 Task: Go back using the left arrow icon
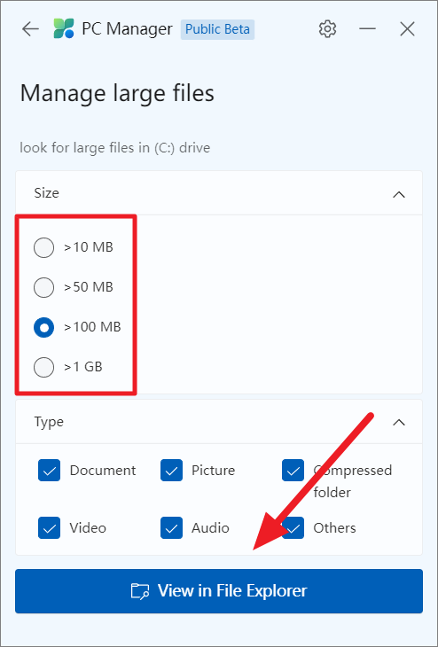click(x=30, y=29)
